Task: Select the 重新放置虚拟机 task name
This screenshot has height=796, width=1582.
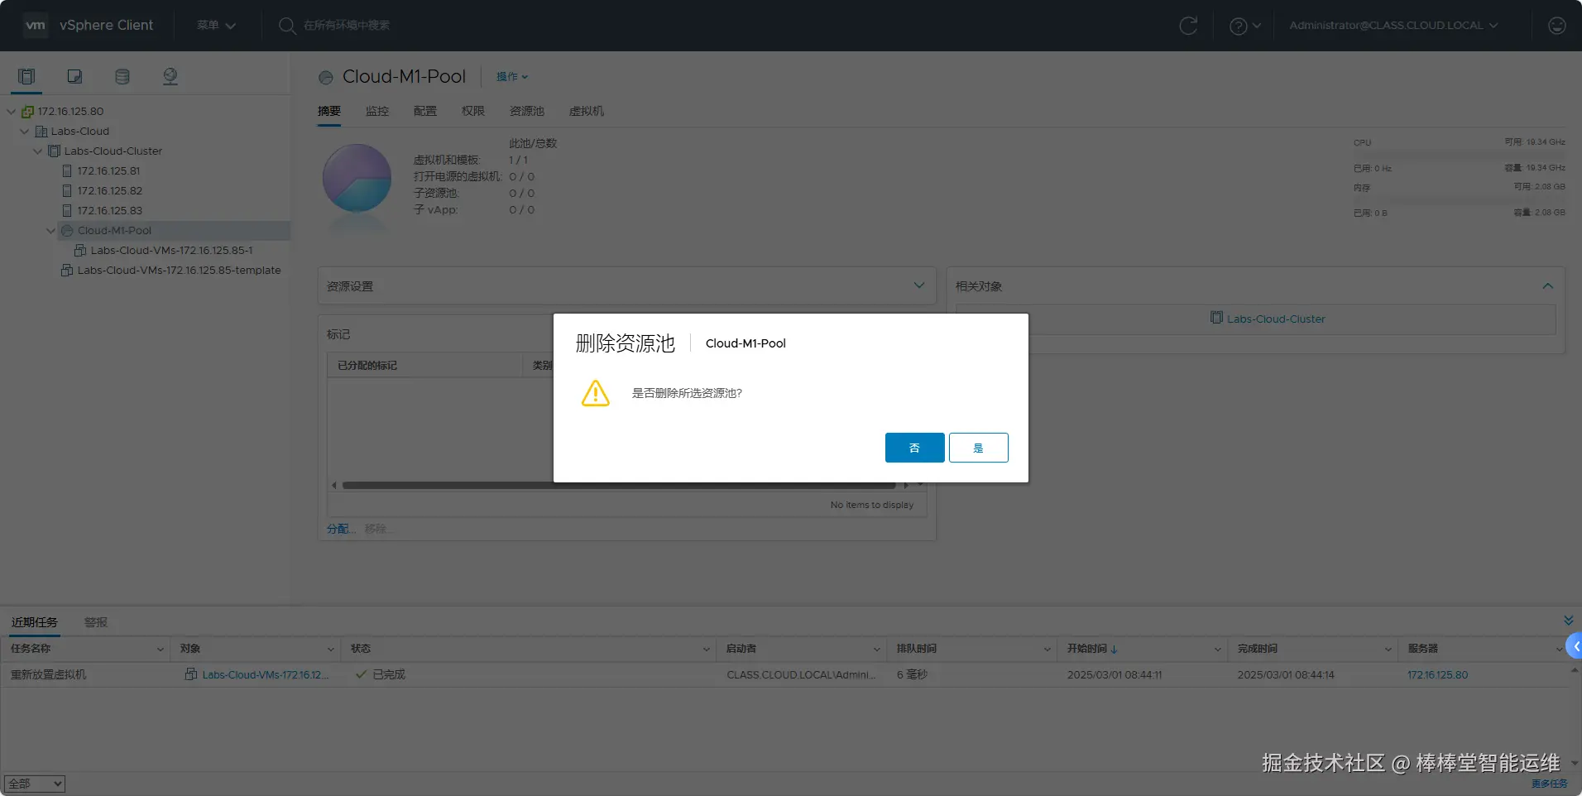Action: coord(48,675)
